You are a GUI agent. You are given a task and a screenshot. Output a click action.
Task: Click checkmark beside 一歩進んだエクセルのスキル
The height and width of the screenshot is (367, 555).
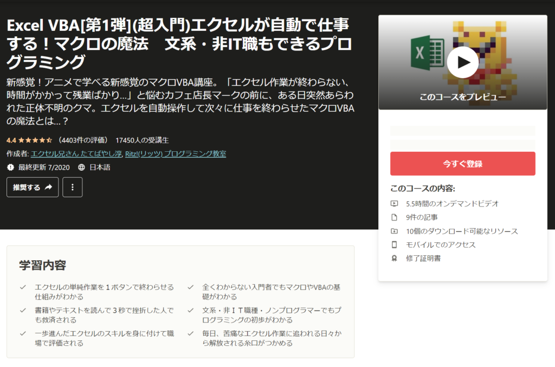click(23, 333)
